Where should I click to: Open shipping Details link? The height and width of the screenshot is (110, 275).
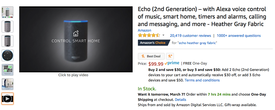coord(181,99)
